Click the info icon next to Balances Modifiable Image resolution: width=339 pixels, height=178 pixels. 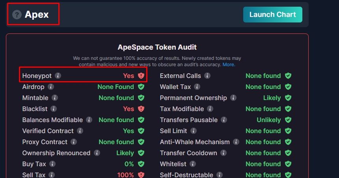(89, 120)
